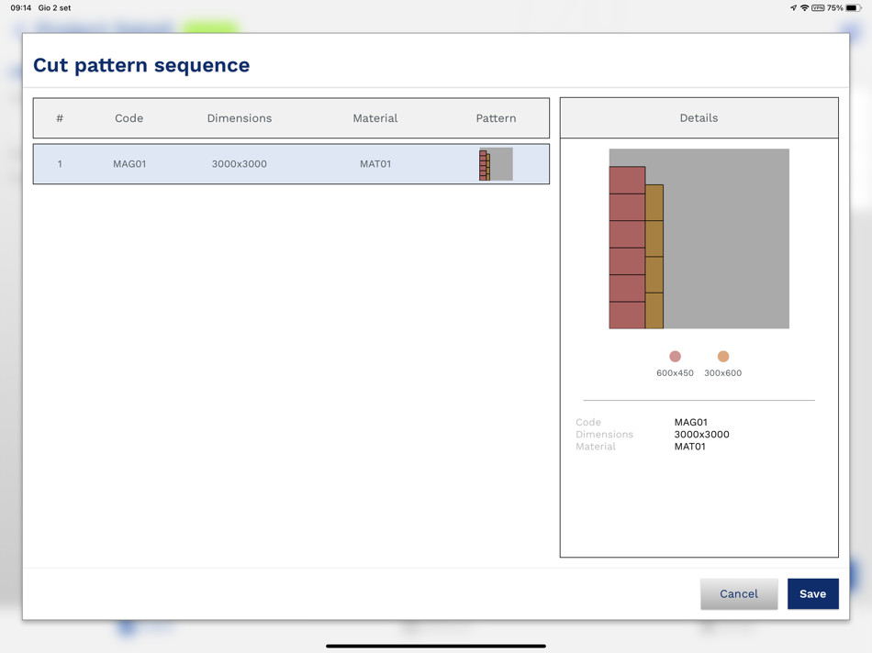This screenshot has height=653, width=872.
Task: Select row 1 MAG01 in the table
Action: pyautogui.click(x=291, y=164)
